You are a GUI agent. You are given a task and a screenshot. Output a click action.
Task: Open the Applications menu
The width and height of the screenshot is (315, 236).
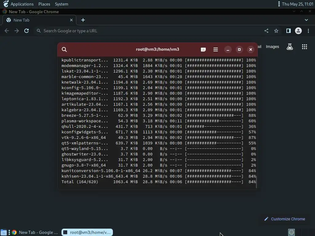coord(22,4)
